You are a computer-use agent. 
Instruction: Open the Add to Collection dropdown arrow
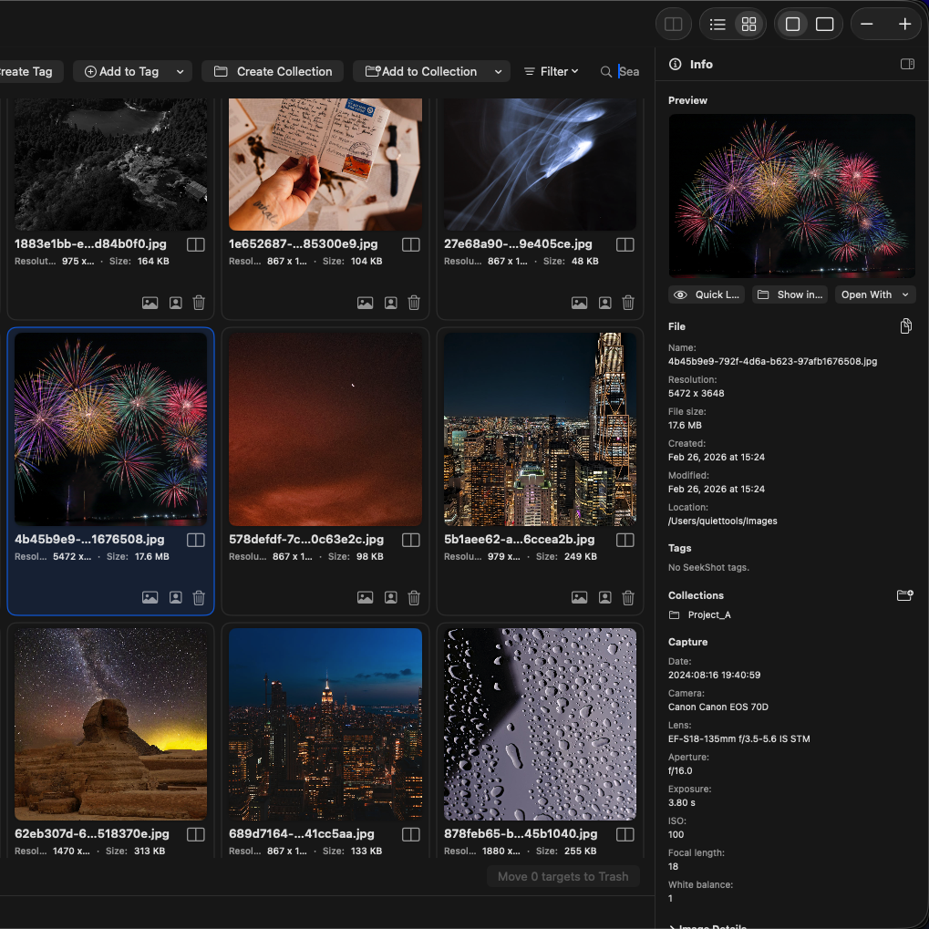499,72
